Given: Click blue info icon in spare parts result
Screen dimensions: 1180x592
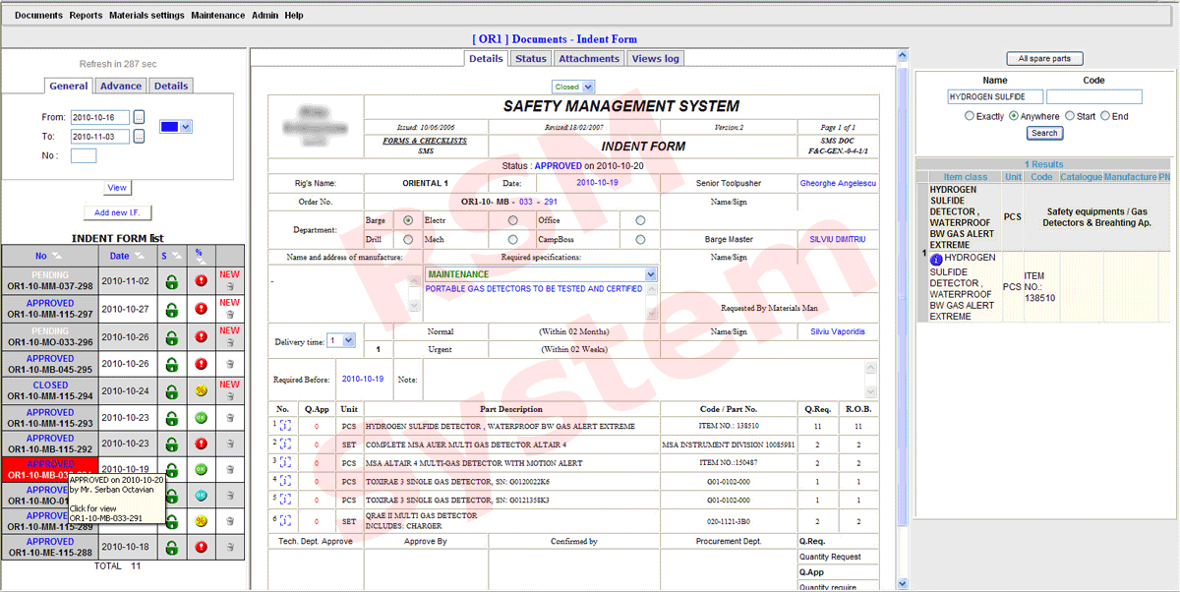Looking at the screenshot, I should tap(936, 259).
